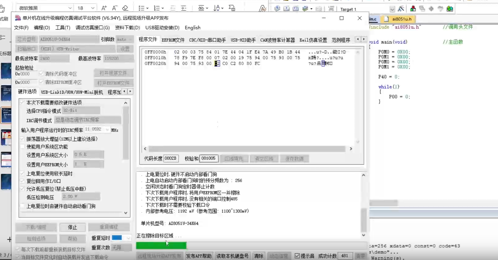Click the Keil multi-project window icon
498x260 pixels.
tap(422, 9)
